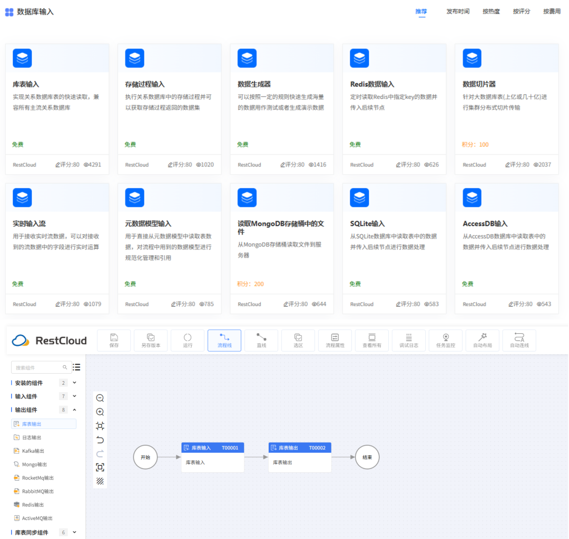Click the T00001 库表输入 flow node

tap(213, 457)
